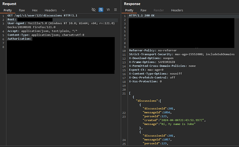Click the messageId 1057 value

[x=167, y=140]
